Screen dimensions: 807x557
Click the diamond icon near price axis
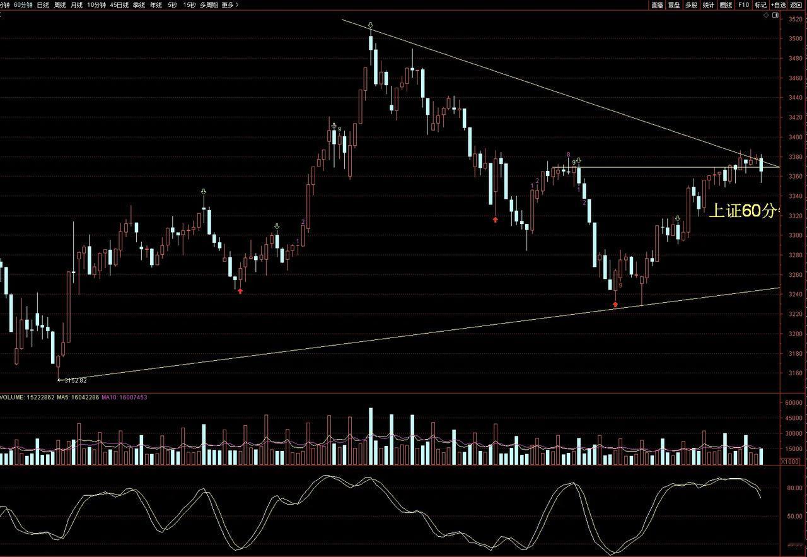point(766,15)
